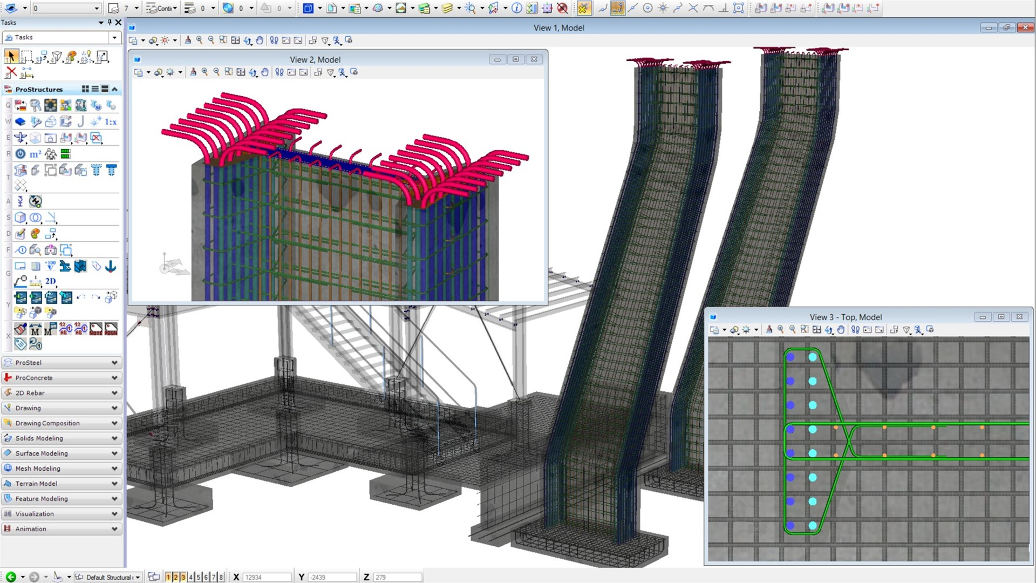Click the X coordinate input field
The height and width of the screenshot is (583, 1036).
click(267, 577)
